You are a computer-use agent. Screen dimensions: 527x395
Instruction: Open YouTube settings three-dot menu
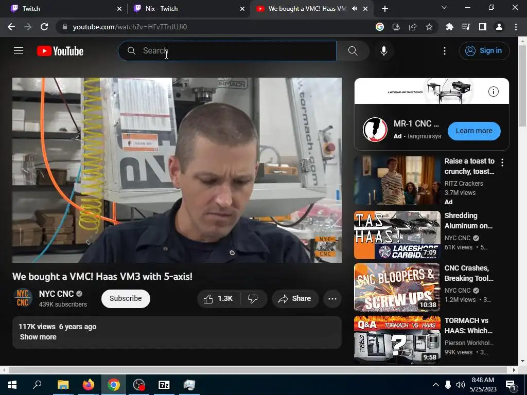pos(444,51)
